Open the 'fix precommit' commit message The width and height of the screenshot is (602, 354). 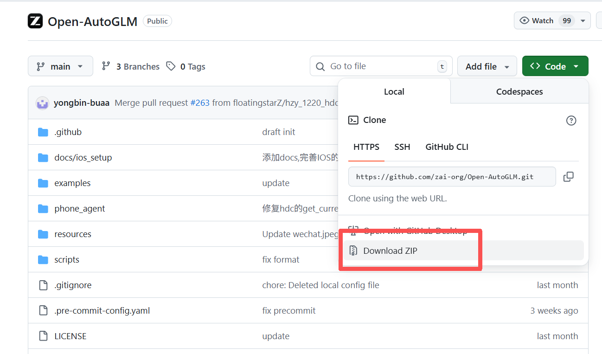(289, 311)
